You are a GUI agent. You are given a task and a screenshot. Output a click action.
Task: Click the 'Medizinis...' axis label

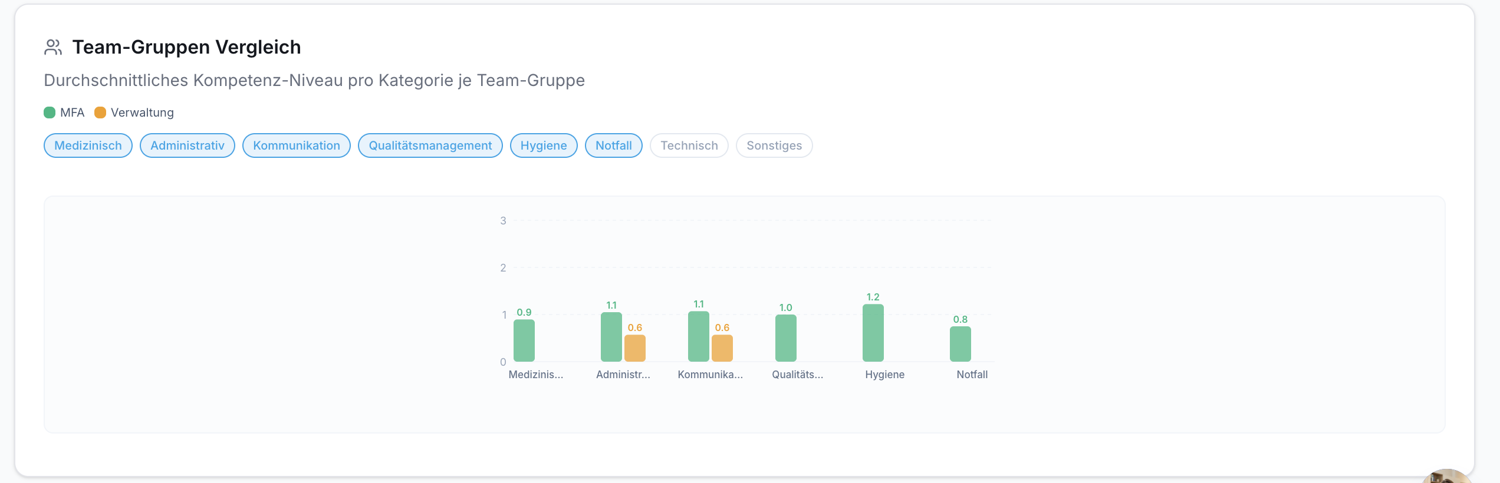click(536, 375)
